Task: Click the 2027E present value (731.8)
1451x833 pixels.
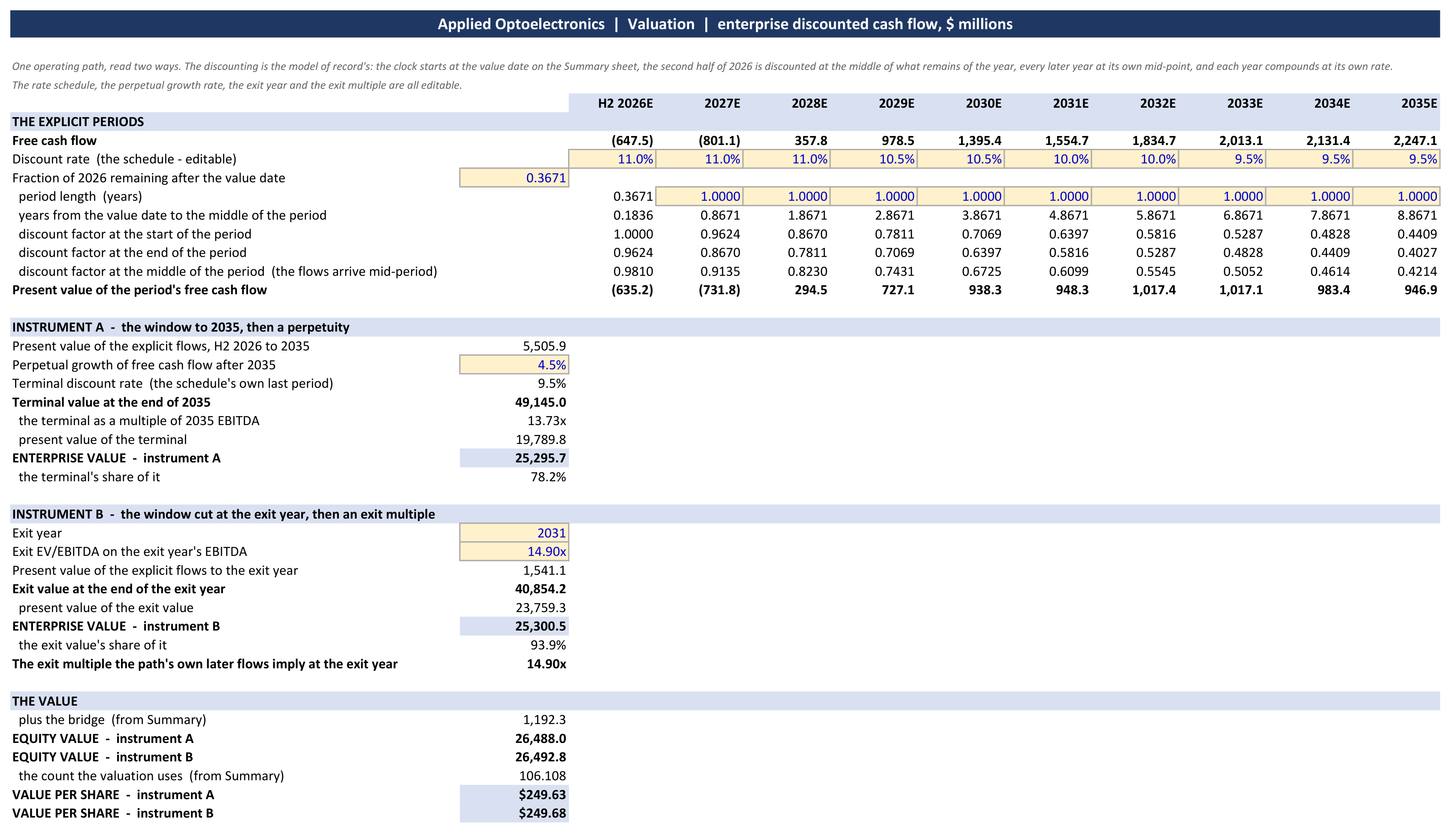Action: tap(719, 290)
